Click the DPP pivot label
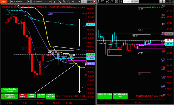174x105 pixels. point(140,53)
